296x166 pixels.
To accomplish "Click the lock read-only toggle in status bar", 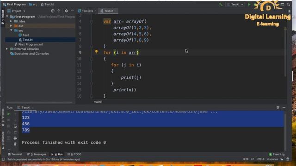I will [x=282, y=159].
